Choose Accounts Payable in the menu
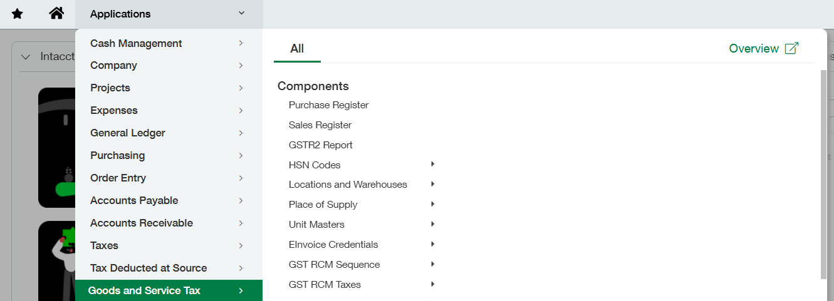Viewport: 834px width, 301px height. pos(134,200)
